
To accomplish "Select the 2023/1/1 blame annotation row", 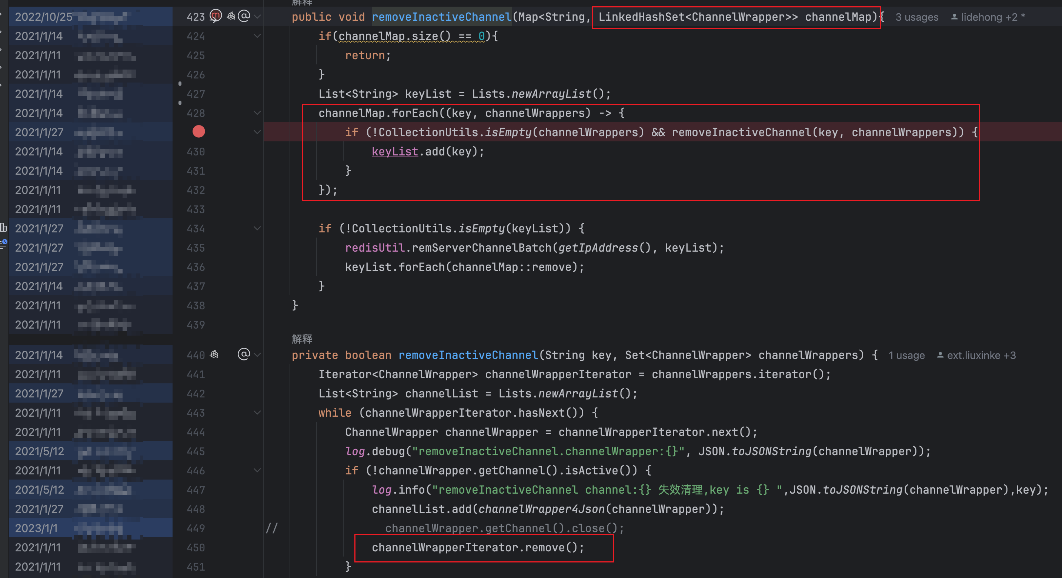I will click(36, 528).
